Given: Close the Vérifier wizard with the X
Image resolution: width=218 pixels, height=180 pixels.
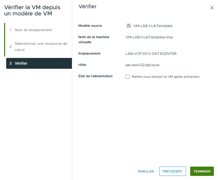Looking at the screenshot, I should click(212, 8).
